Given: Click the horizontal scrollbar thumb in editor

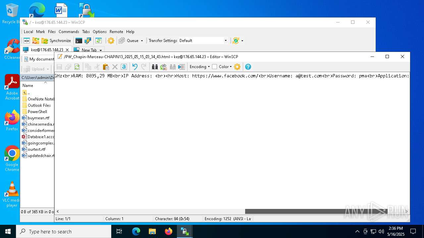Looking at the screenshot, I should pyautogui.click(x=316, y=211).
